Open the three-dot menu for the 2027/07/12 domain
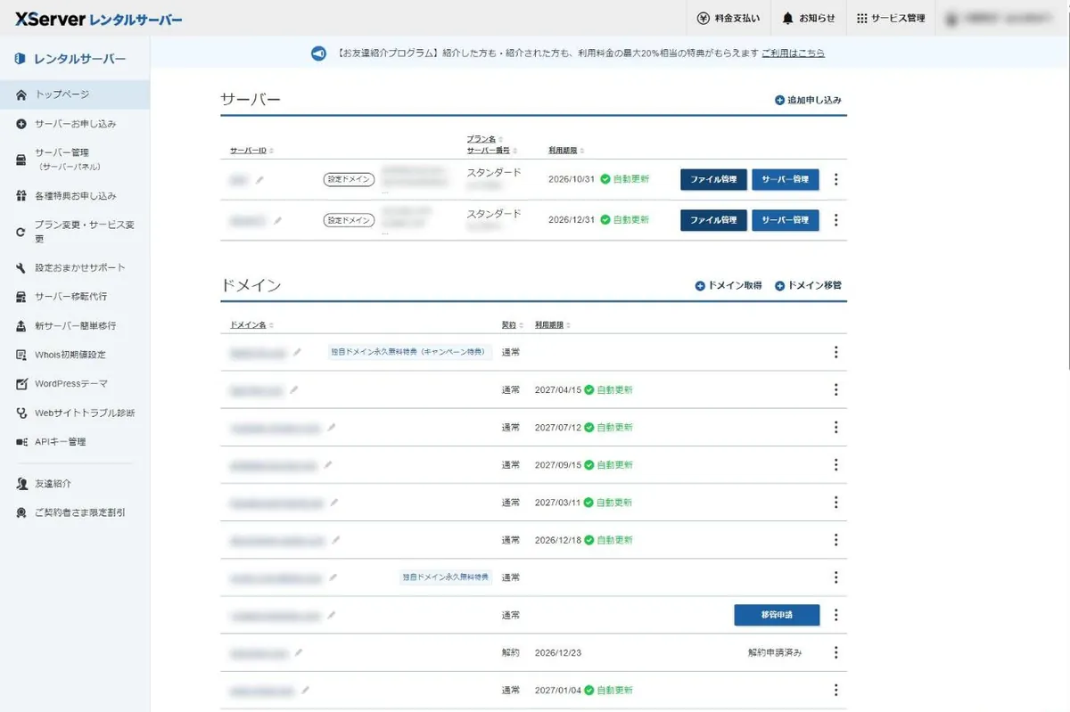 835,427
